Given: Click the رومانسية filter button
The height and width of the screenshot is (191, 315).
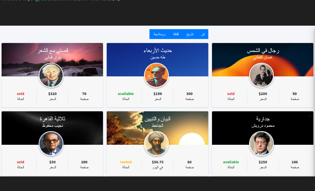Looking at the screenshot, I should point(159,34).
